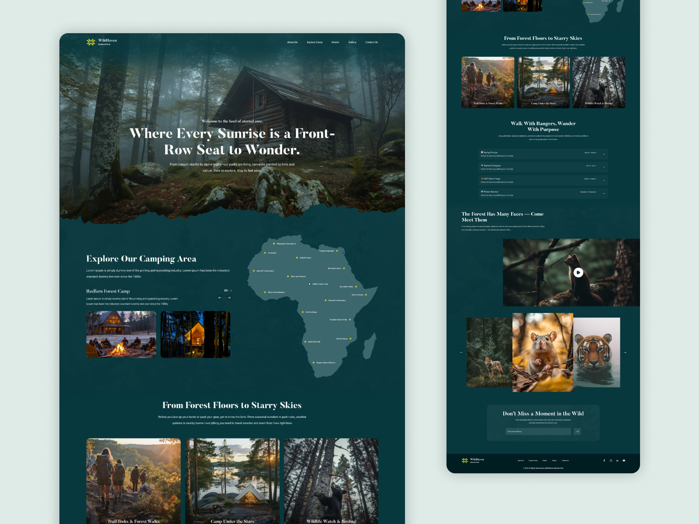Open Explore Camp from the footer links
This screenshot has width=699, height=524.
[533, 460]
